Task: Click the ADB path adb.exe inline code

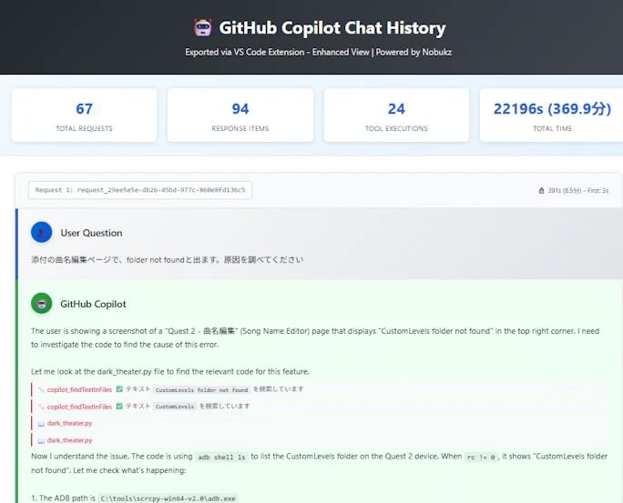Action: point(169,498)
